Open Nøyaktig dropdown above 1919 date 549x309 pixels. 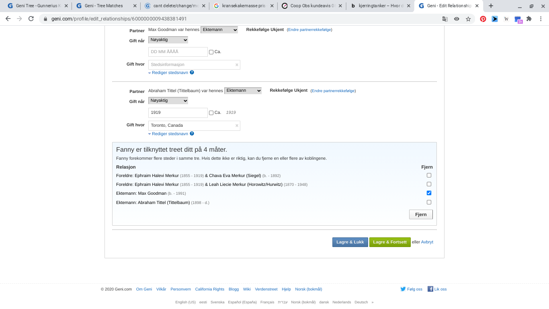pyautogui.click(x=168, y=101)
